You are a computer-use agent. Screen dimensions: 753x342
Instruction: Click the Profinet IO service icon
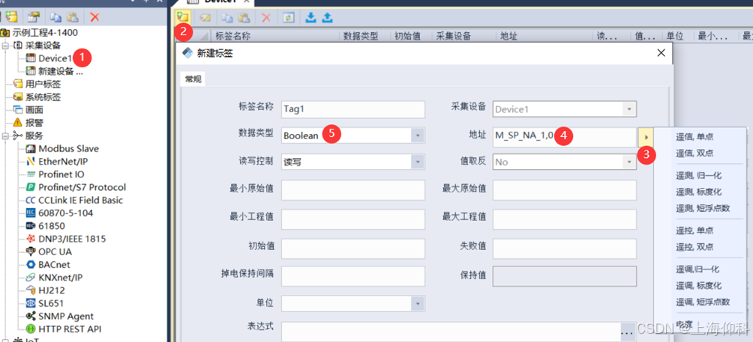point(31,174)
